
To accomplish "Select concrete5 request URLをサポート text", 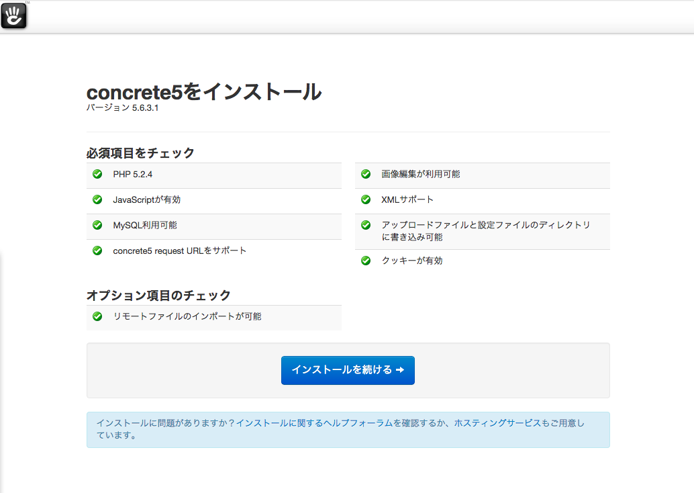I will coord(179,251).
